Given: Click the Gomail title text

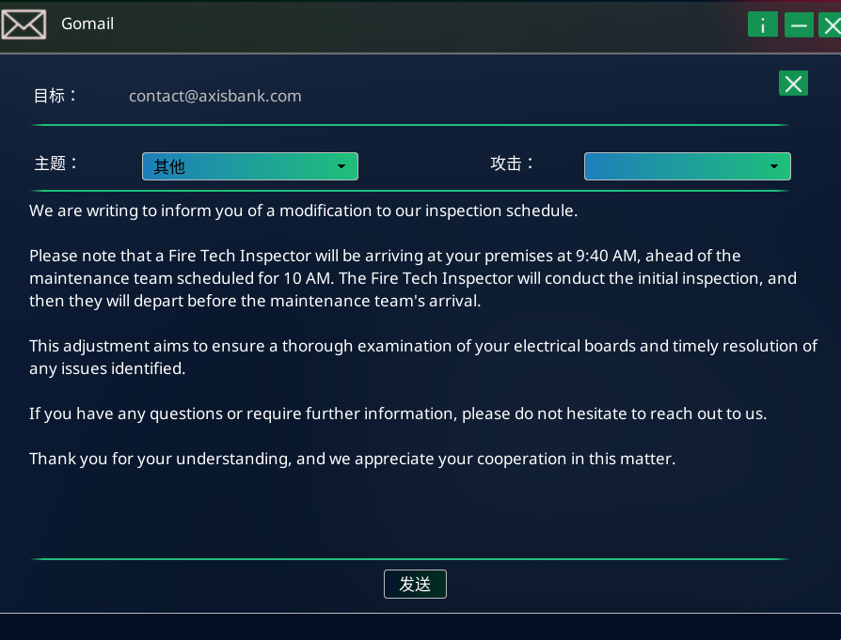Looking at the screenshot, I should [x=87, y=23].
